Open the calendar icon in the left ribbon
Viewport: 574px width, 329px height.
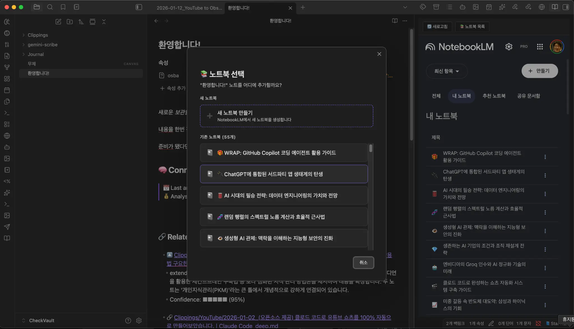pos(7,90)
